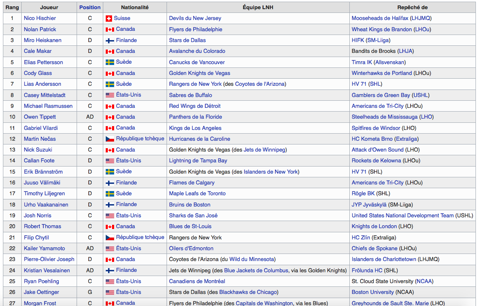This screenshot has height=306, width=478.
Task: Click the Finnish flag in Miro Heiskanen's row
Action: pyautogui.click(x=110, y=40)
